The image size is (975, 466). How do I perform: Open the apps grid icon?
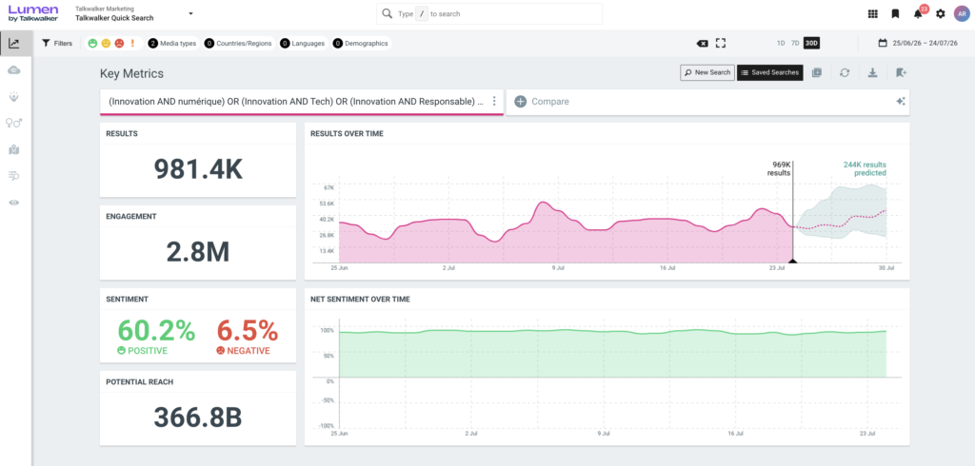[x=872, y=13]
